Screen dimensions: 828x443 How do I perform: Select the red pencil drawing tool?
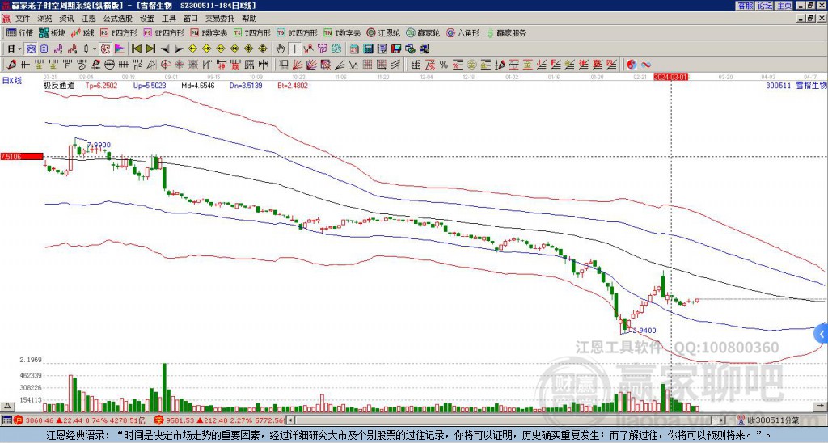pos(11,65)
